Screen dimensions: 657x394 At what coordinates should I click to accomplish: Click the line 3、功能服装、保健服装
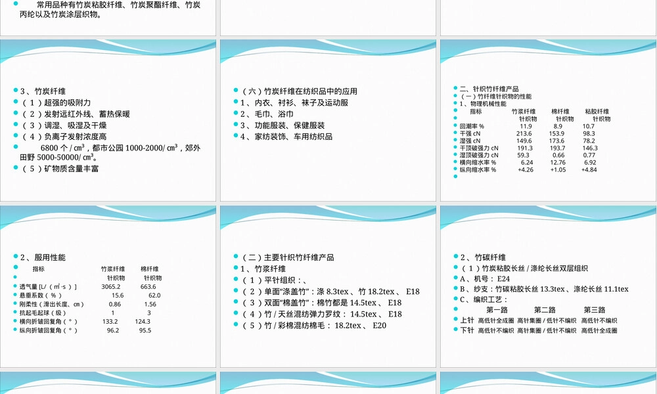[283, 125]
